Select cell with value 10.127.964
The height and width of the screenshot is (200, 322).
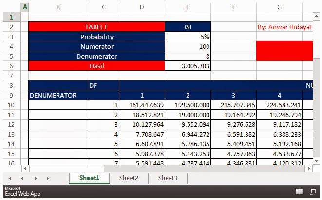pyautogui.click(x=142, y=124)
